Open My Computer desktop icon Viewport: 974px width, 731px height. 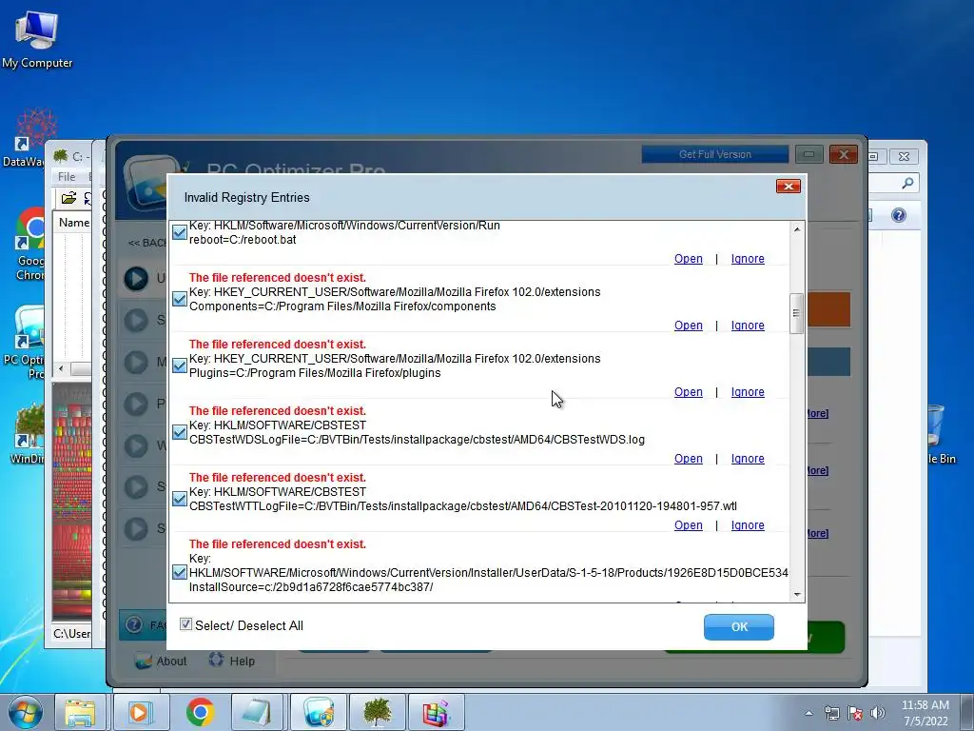coord(37,38)
